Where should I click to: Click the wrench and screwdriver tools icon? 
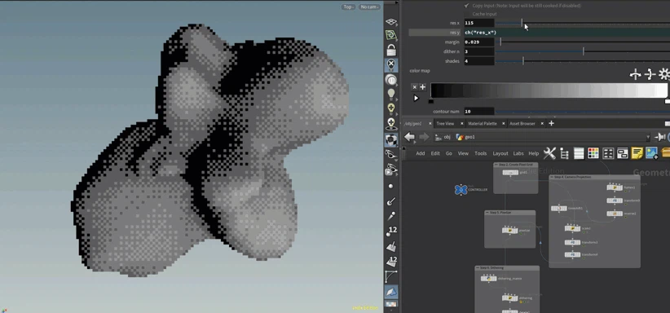click(549, 153)
